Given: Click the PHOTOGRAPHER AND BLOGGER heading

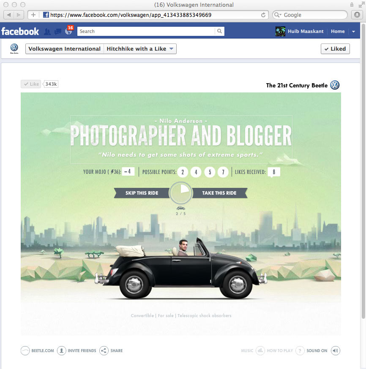Looking at the screenshot, I should tap(181, 136).
